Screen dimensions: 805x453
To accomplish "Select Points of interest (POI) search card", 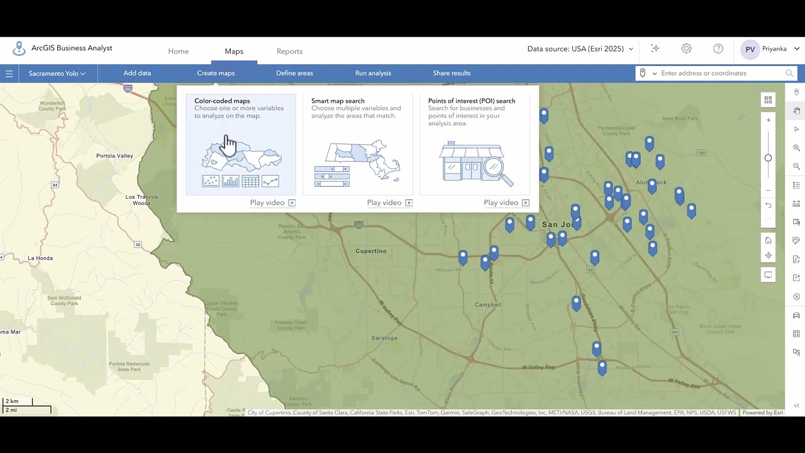I will [x=475, y=144].
